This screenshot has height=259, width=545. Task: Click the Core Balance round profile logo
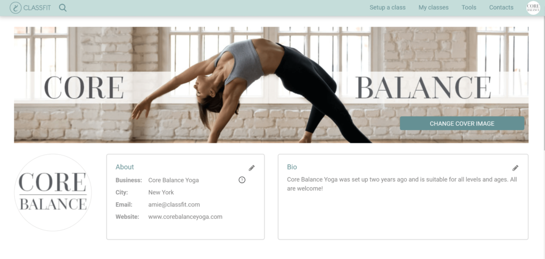(x=53, y=193)
